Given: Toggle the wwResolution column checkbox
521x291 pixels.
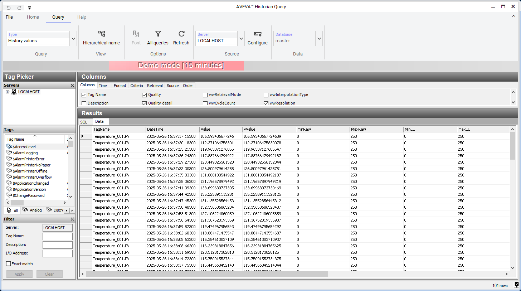Looking at the screenshot, I should (x=266, y=103).
